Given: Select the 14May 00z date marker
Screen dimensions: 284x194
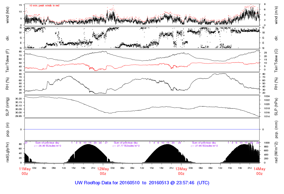Looking at the screenshot, I should [259, 171].
